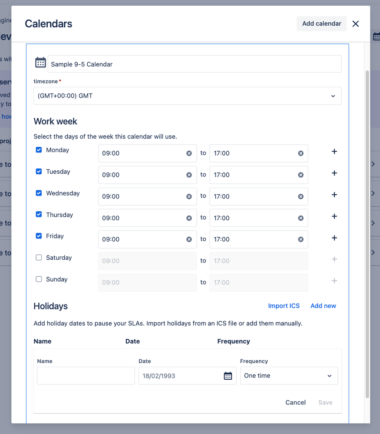Clear Monday end time 17:00
Screen dimensions: 380x434
(x=301, y=153)
